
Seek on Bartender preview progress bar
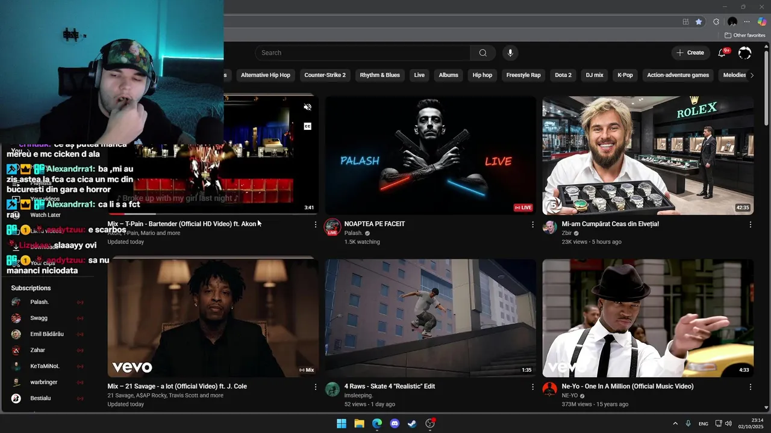pos(213,213)
